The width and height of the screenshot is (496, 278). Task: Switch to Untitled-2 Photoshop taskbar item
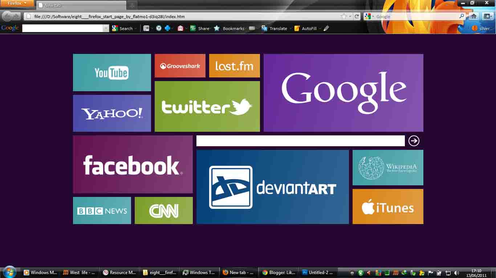pyautogui.click(x=319, y=273)
